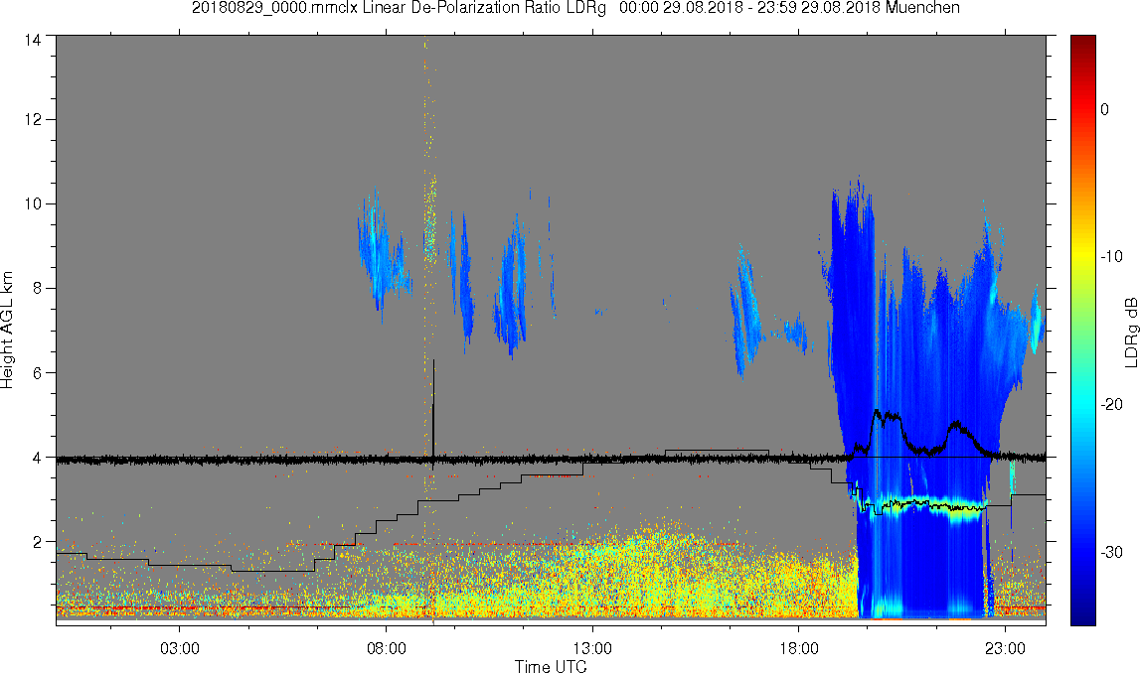Click the height tick label 2
Image resolution: width=1140 pixels, height=673 pixels.
[x=37, y=542]
